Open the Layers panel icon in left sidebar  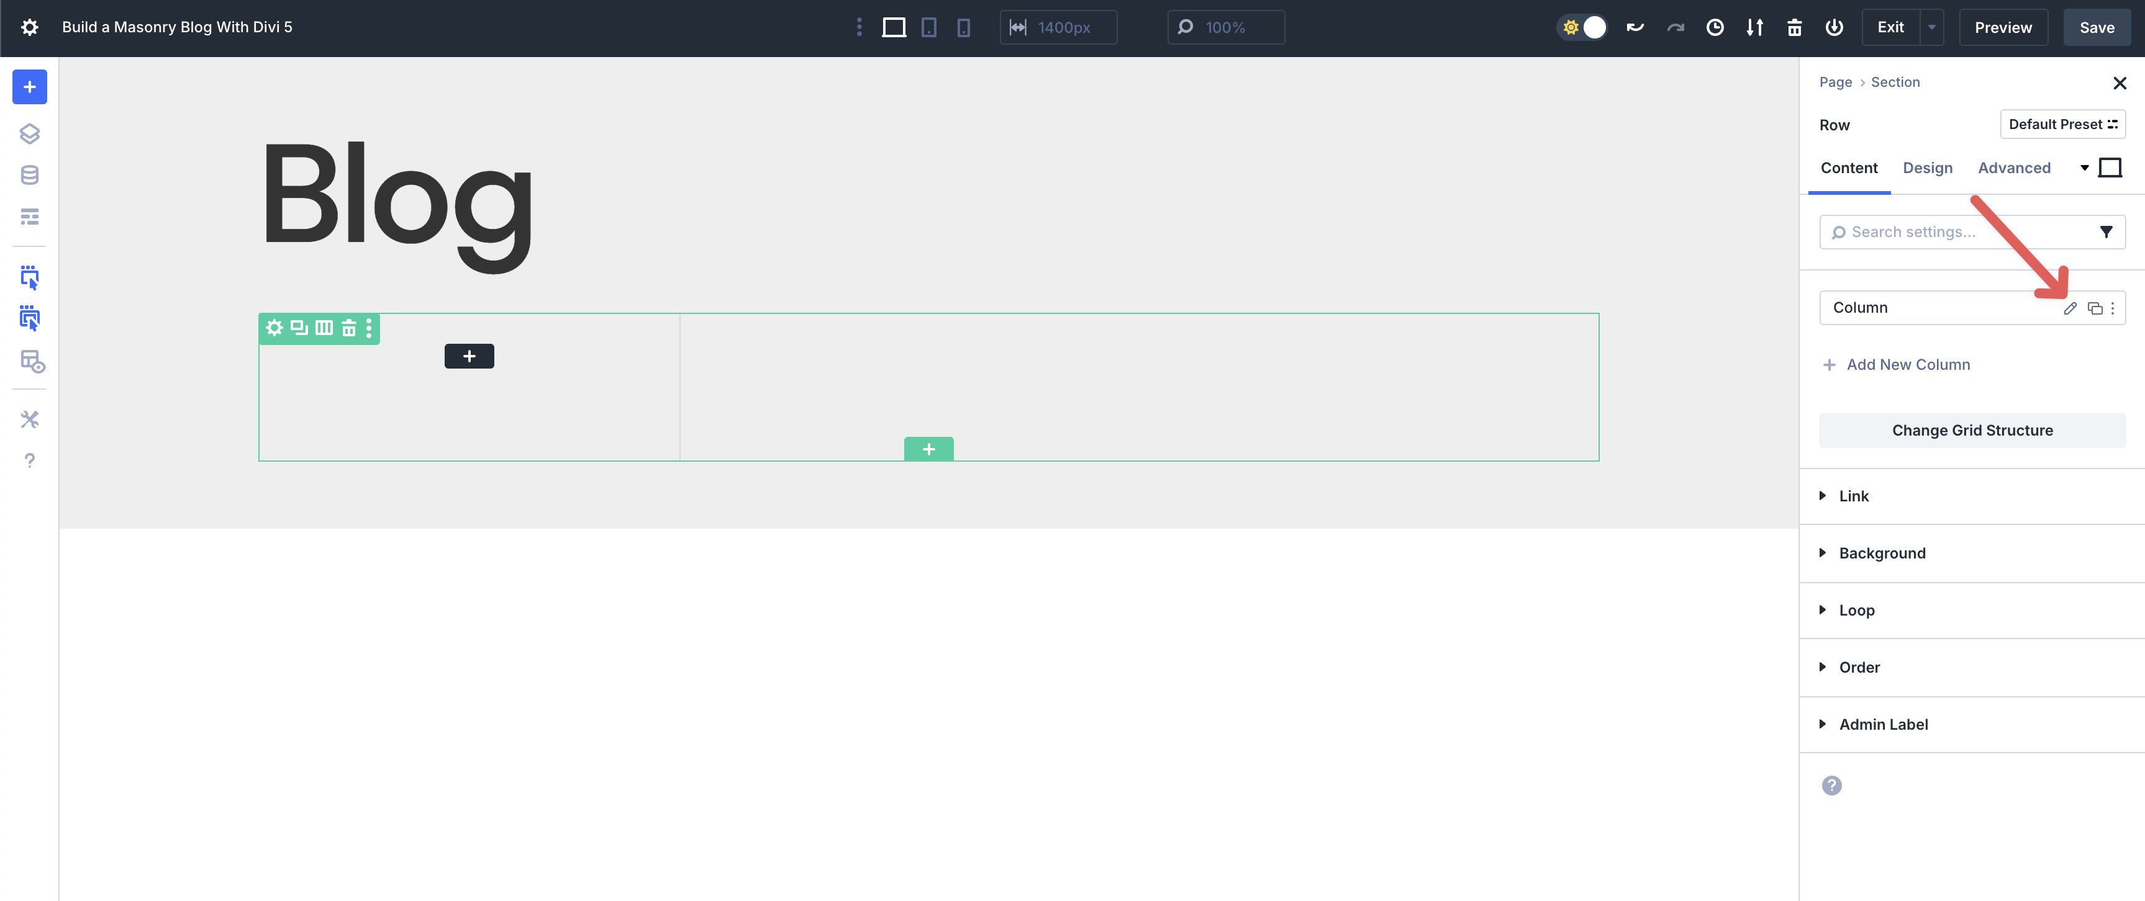[x=30, y=133]
